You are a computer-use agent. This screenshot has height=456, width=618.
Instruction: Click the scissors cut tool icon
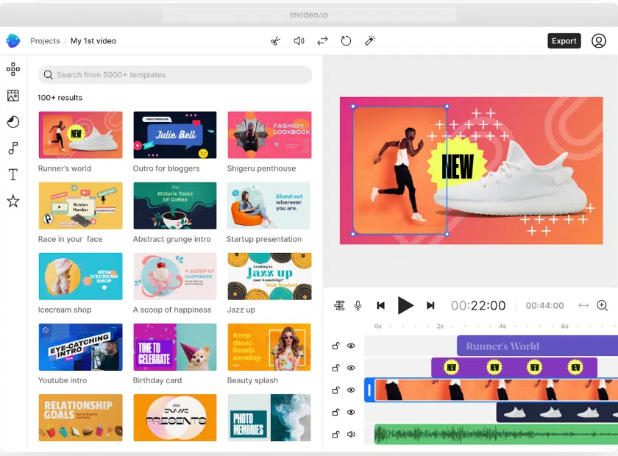[275, 41]
